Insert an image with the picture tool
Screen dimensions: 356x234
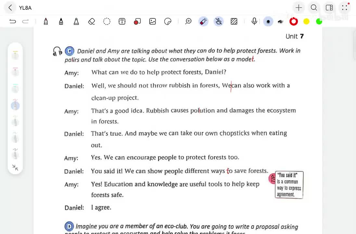tap(153, 21)
